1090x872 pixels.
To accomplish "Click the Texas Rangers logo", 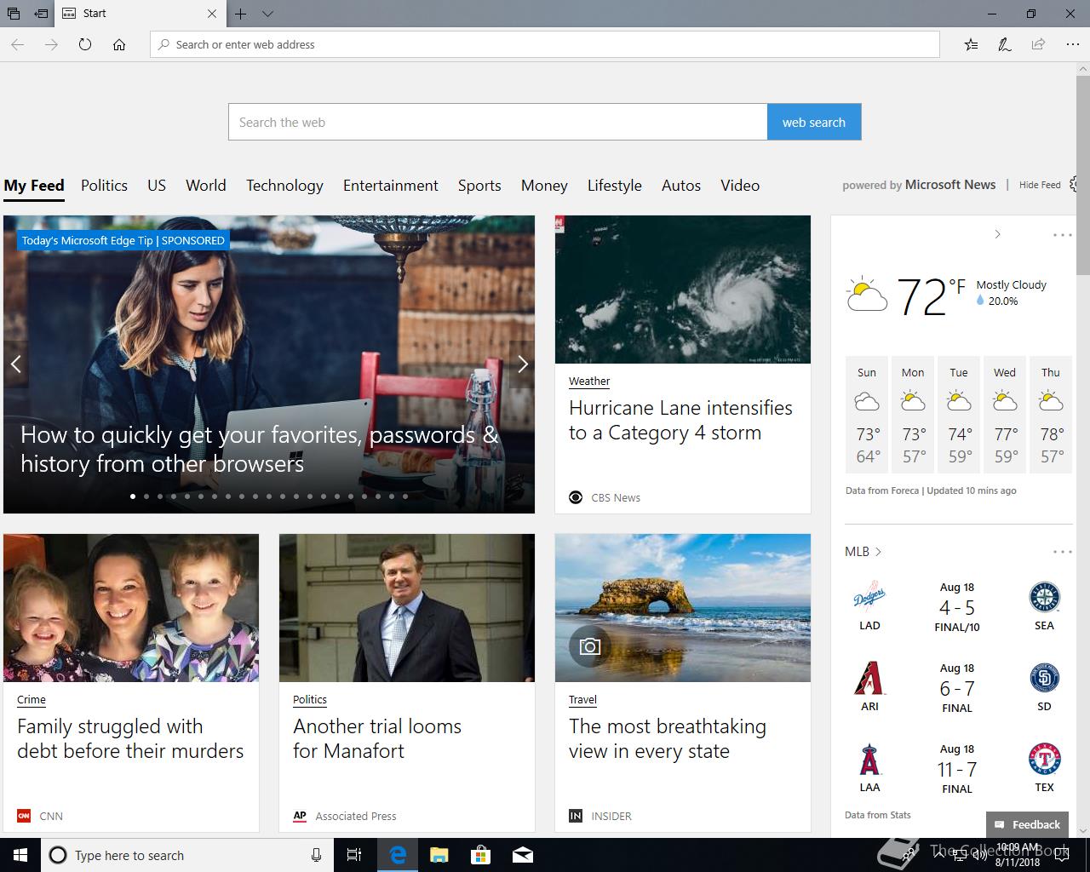I will [1044, 760].
